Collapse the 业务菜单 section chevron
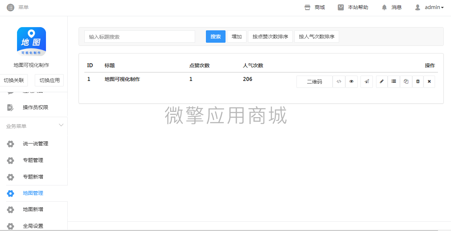This screenshot has width=451, height=231. click(61, 125)
